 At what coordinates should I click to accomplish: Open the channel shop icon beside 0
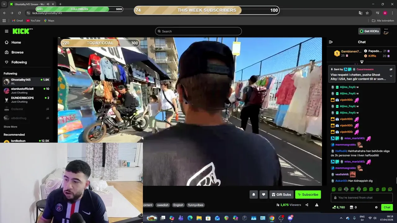351,208
